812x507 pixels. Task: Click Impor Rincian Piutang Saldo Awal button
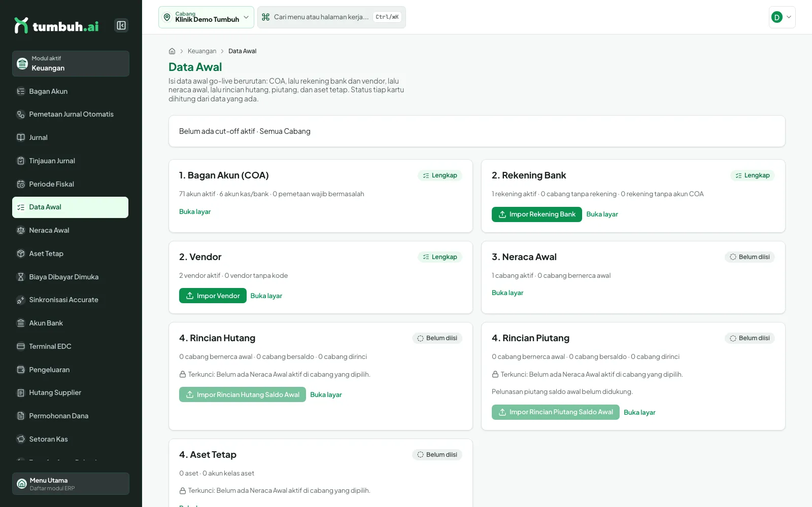pos(556,412)
